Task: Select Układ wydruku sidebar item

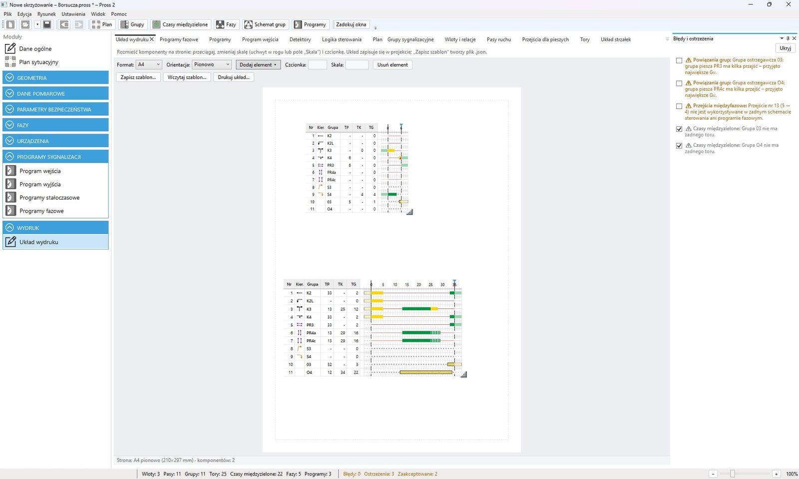Action: [55, 242]
